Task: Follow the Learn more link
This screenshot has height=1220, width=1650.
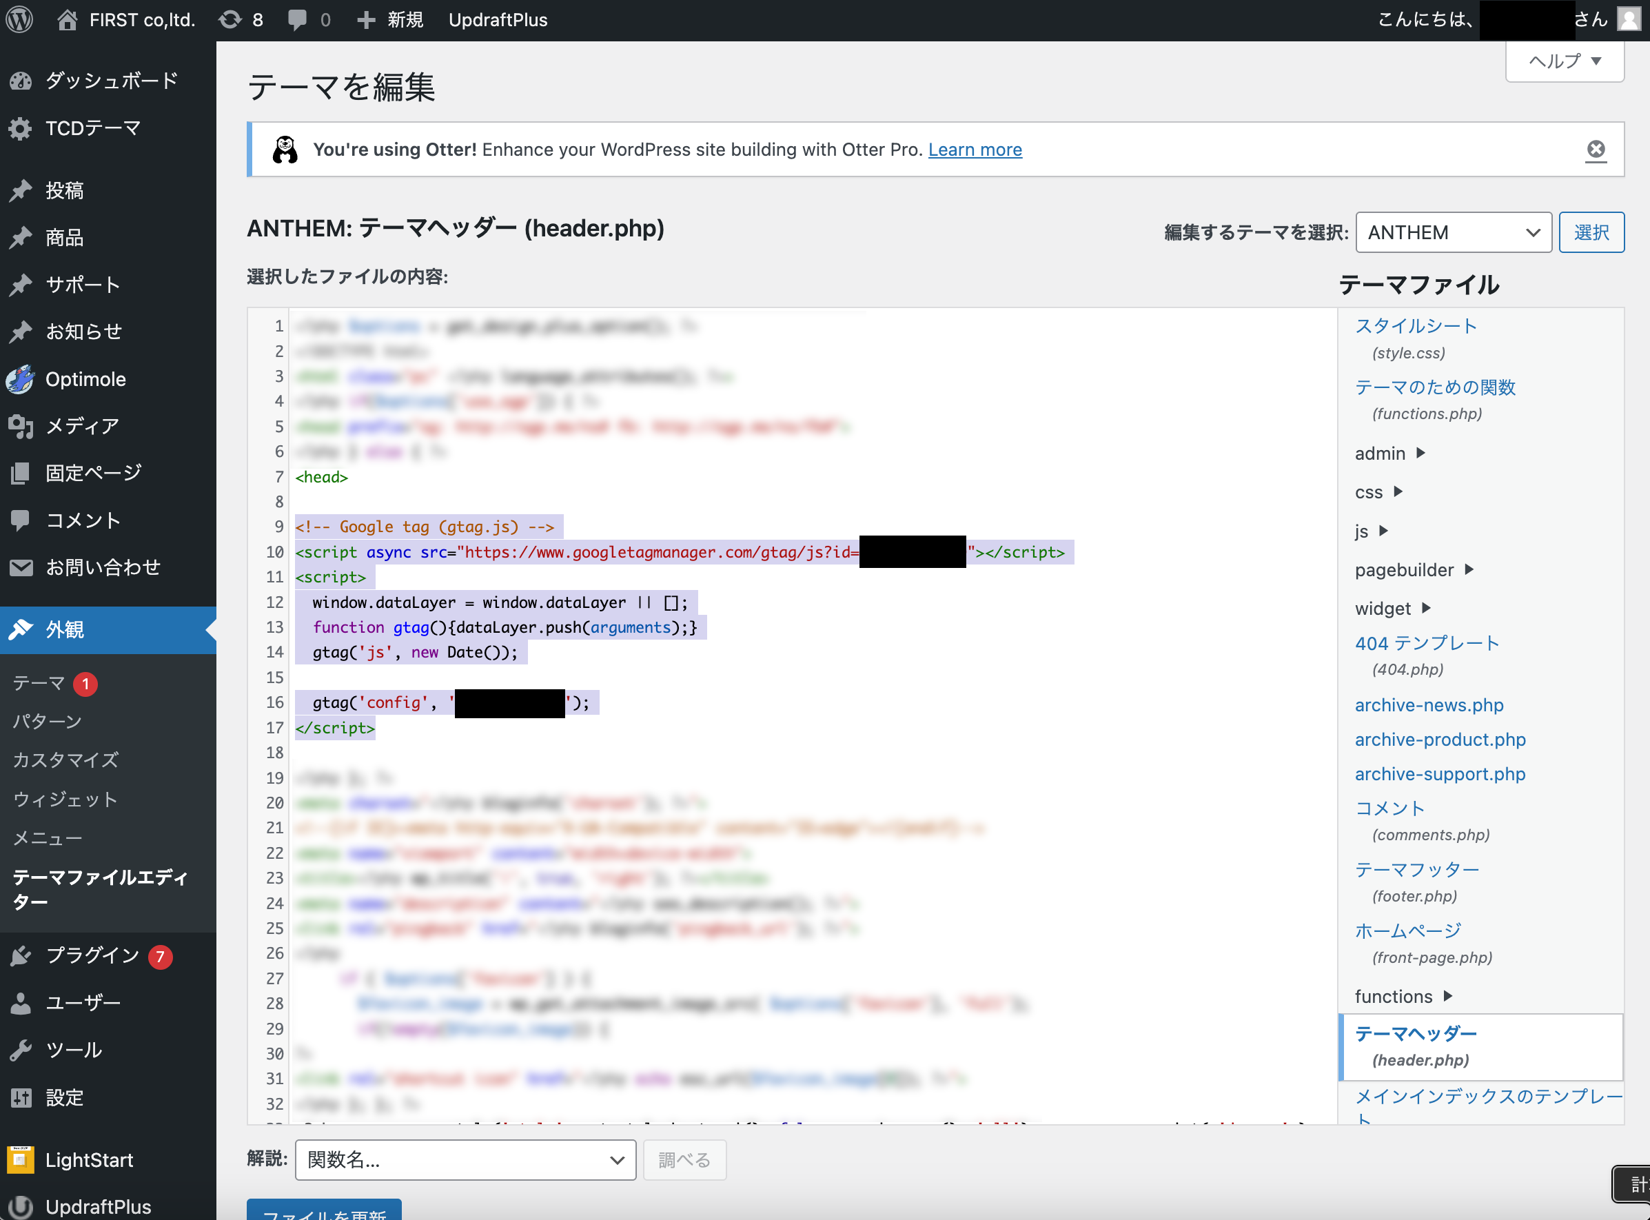Action: (975, 150)
